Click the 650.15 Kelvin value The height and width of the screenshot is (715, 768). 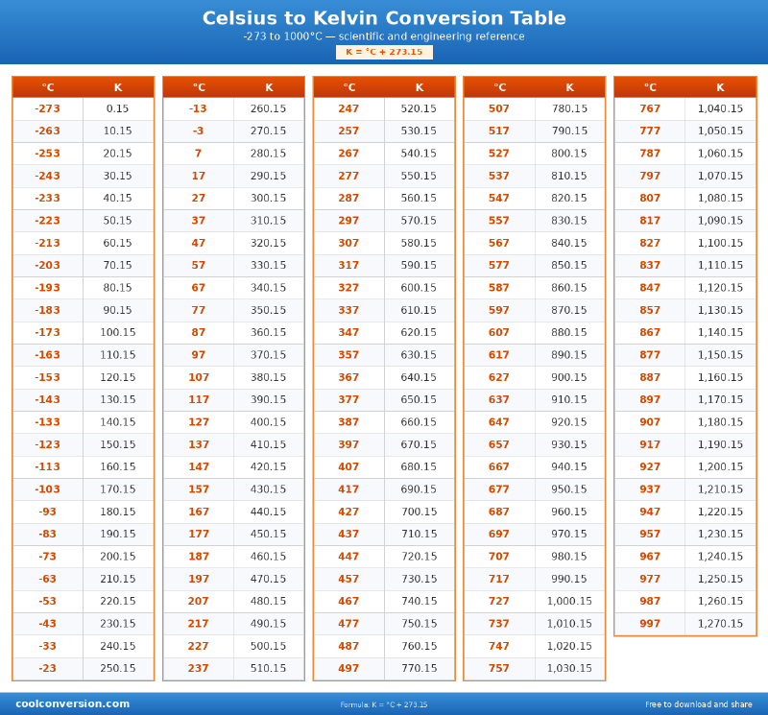419,399
